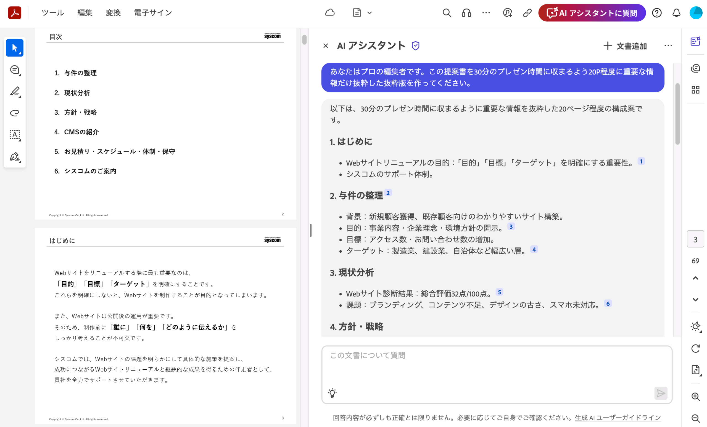The width and height of the screenshot is (707, 427).
Task: Expand the document options chevron next to file icon
Action: (x=370, y=13)
